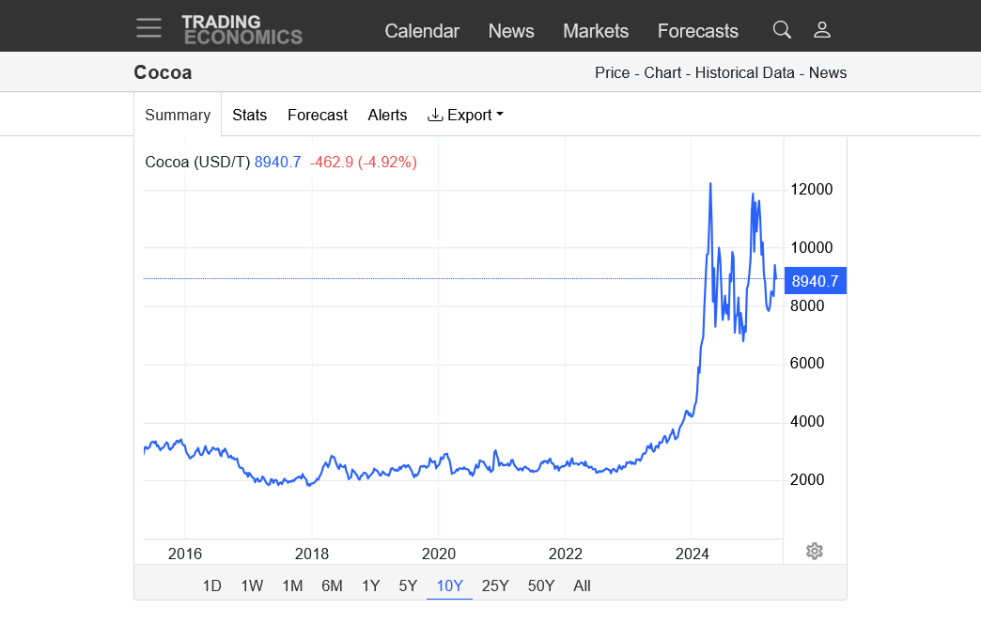Open the hamburger navigation menu

click(x=148, y=28)
